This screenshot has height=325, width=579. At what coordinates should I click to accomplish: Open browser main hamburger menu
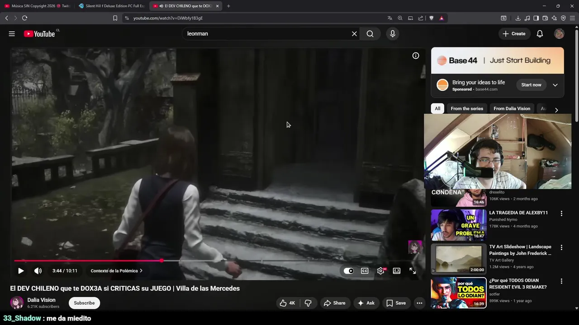[x=572, y=18]
